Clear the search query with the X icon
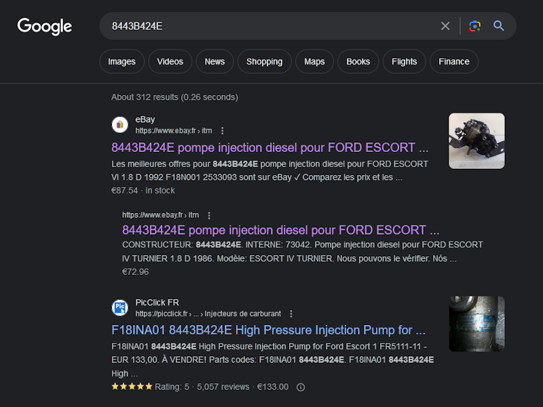 pyautogui.click(x=445, y=26)
